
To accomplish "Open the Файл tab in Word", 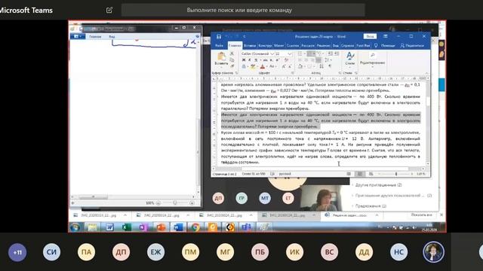I will click(x=219, y=45).
